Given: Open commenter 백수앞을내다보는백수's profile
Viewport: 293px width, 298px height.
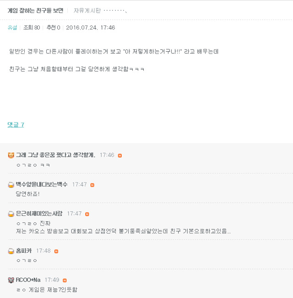Looking at the screenshot, I should [x=42, y=184].
